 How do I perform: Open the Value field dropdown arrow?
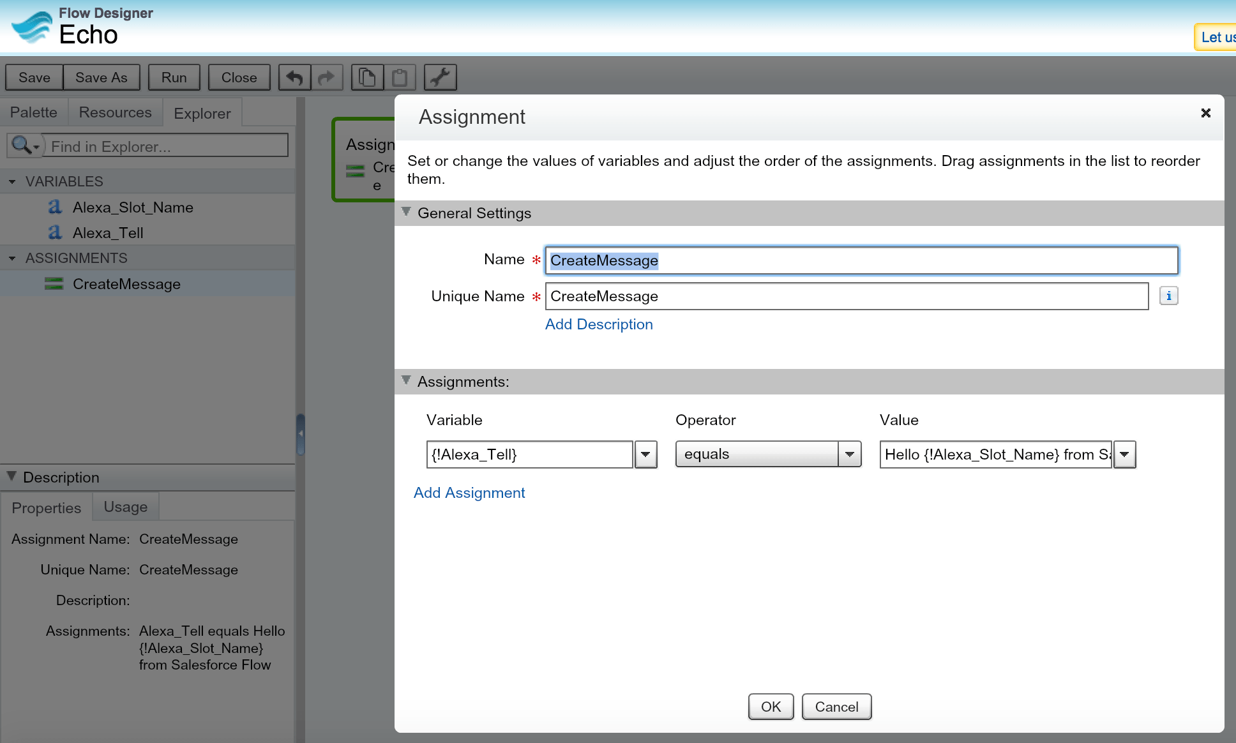(x=1124, y=454)
